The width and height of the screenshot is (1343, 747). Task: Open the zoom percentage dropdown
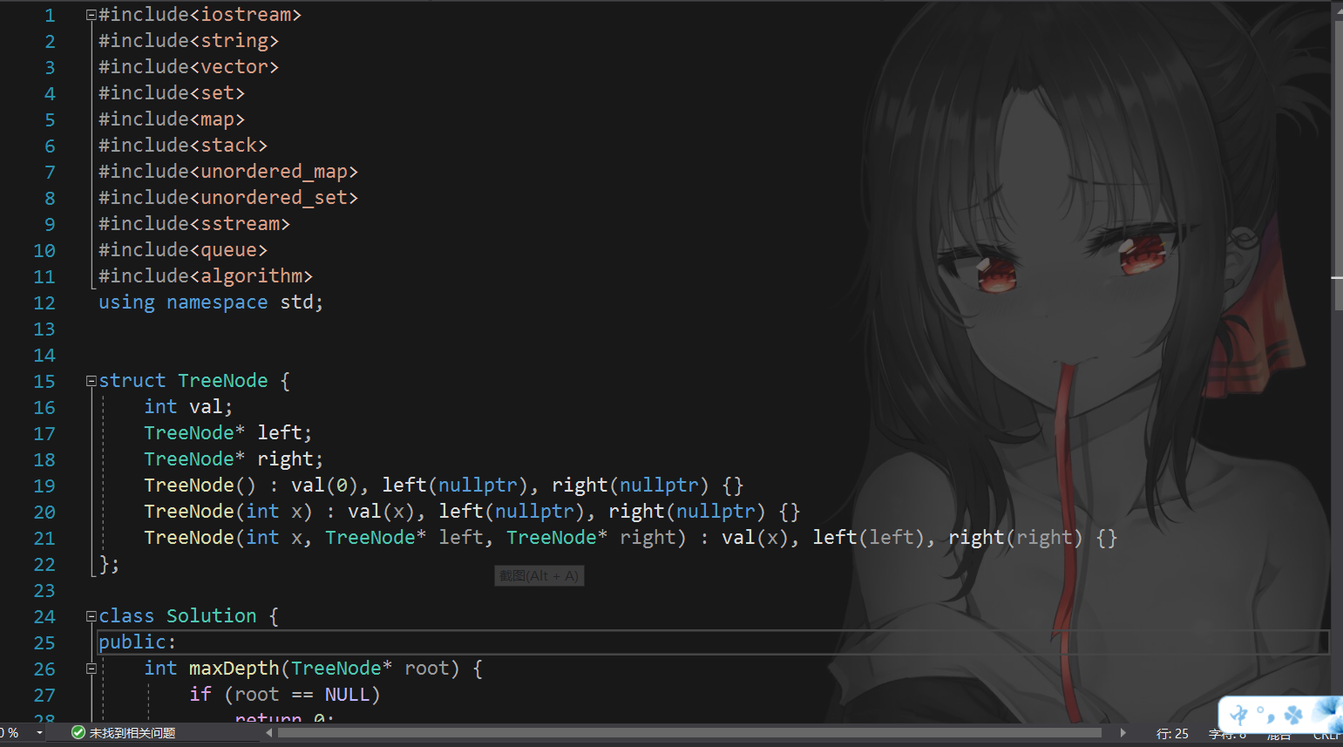point(39,733)
